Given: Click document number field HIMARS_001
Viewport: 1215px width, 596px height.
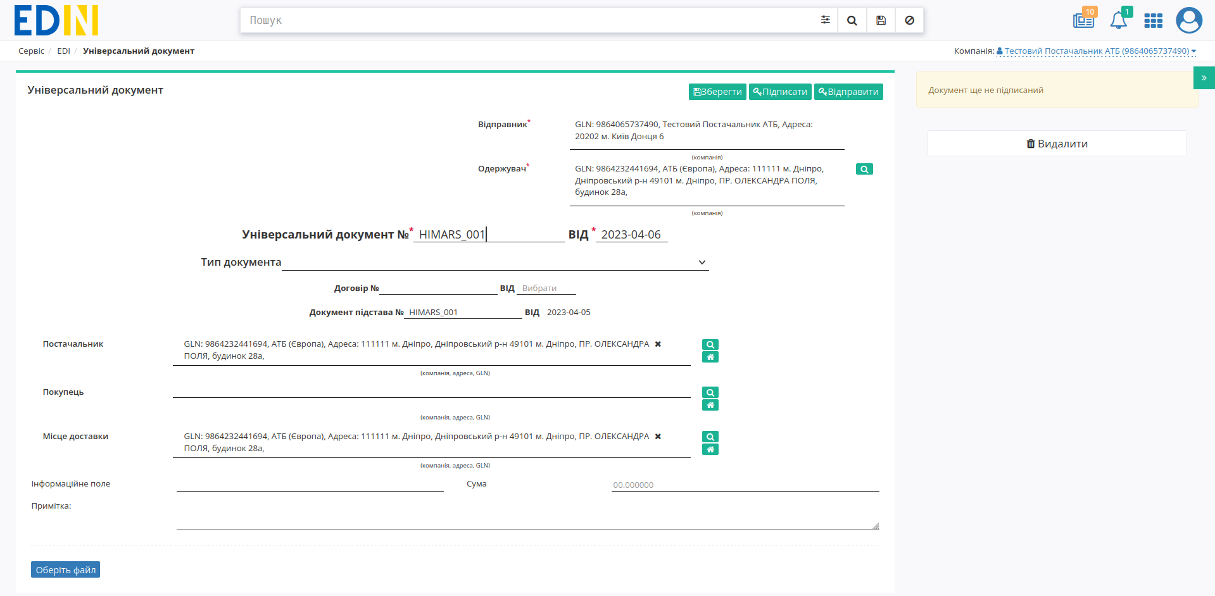Looking at the screenshot, I should click(x=489, y=235).
